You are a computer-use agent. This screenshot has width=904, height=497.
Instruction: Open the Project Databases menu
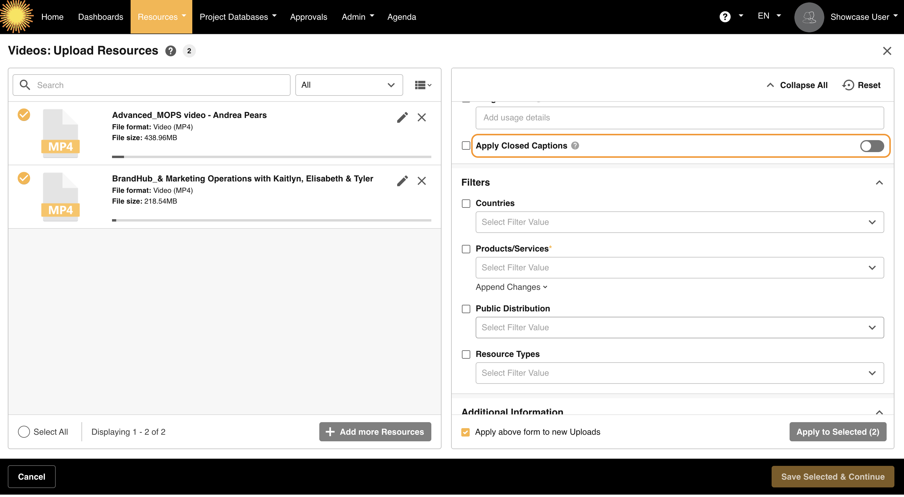238,17
